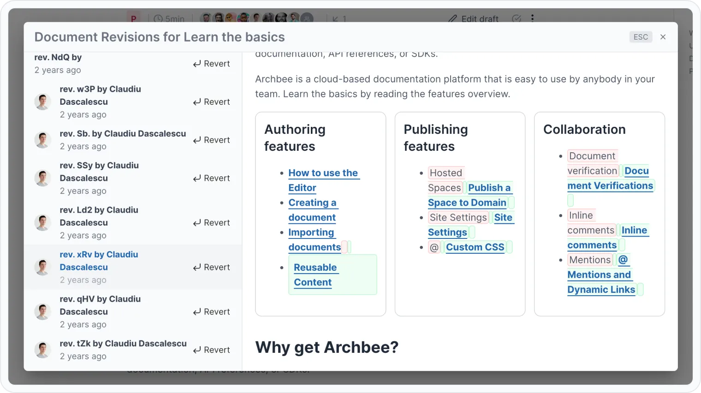The image size is (701, 393).
Task: Click avatar next to revision SSy
Action: (x=42, y=178)
